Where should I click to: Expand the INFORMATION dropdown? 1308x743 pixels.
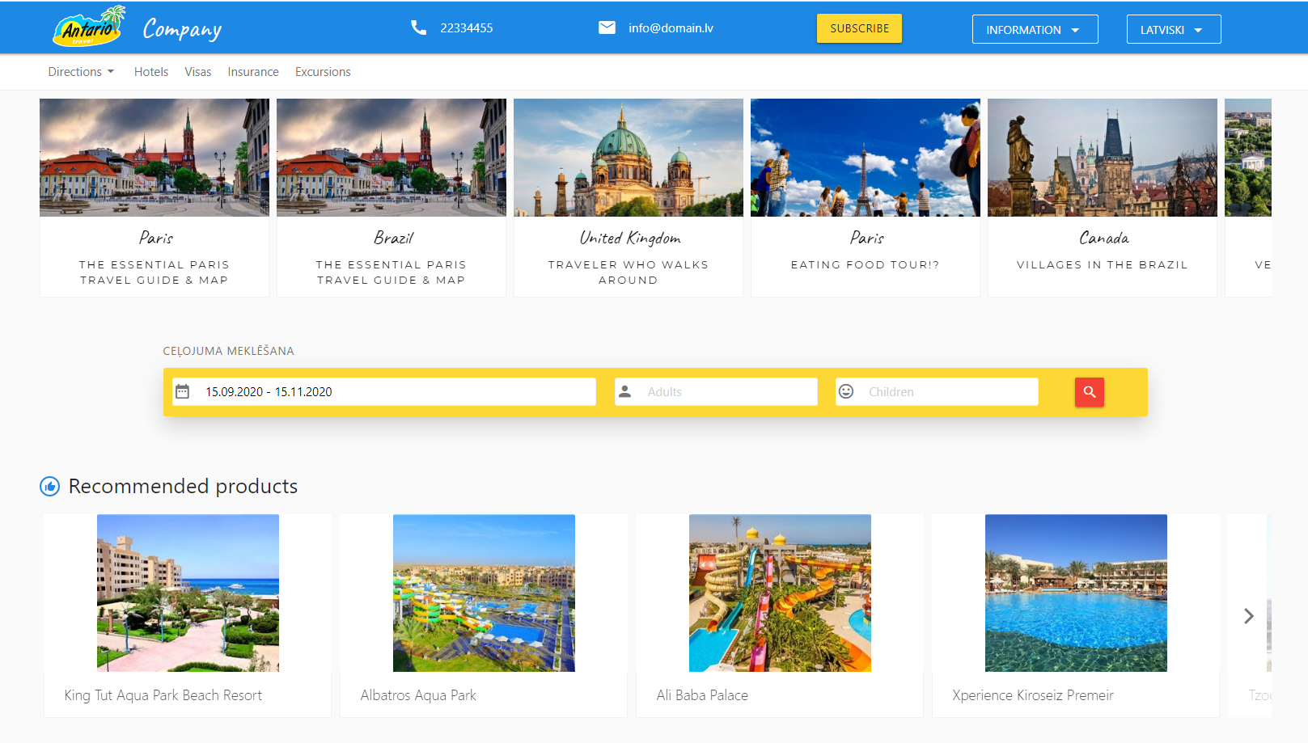(1035, 28)
